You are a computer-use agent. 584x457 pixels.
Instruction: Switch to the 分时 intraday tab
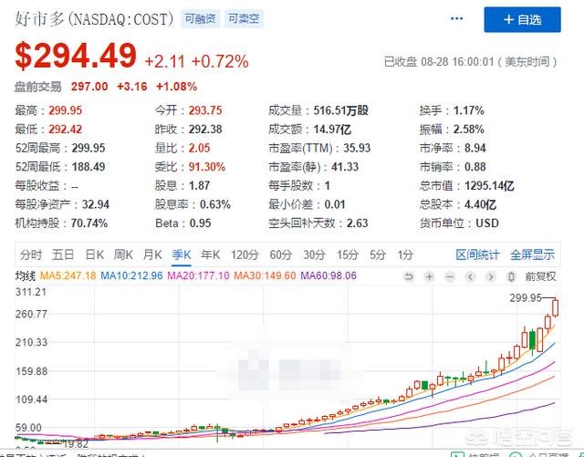tap(31, 254)
